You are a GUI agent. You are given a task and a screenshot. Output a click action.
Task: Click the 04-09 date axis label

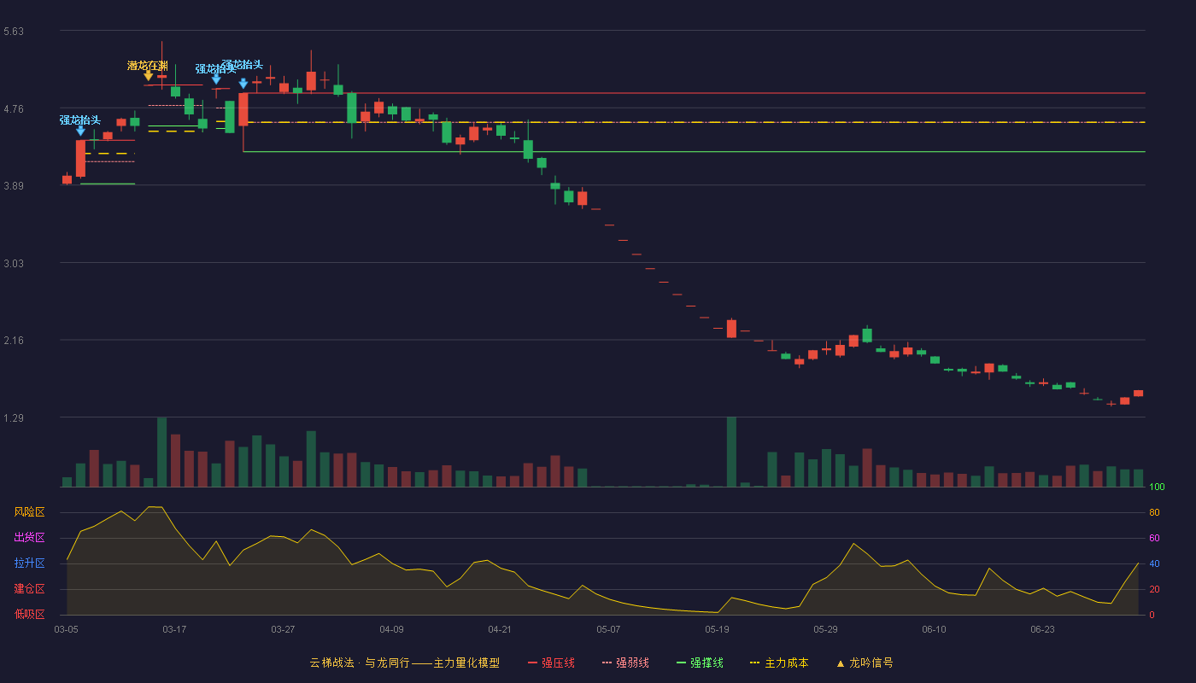click(x=391, y=629)
